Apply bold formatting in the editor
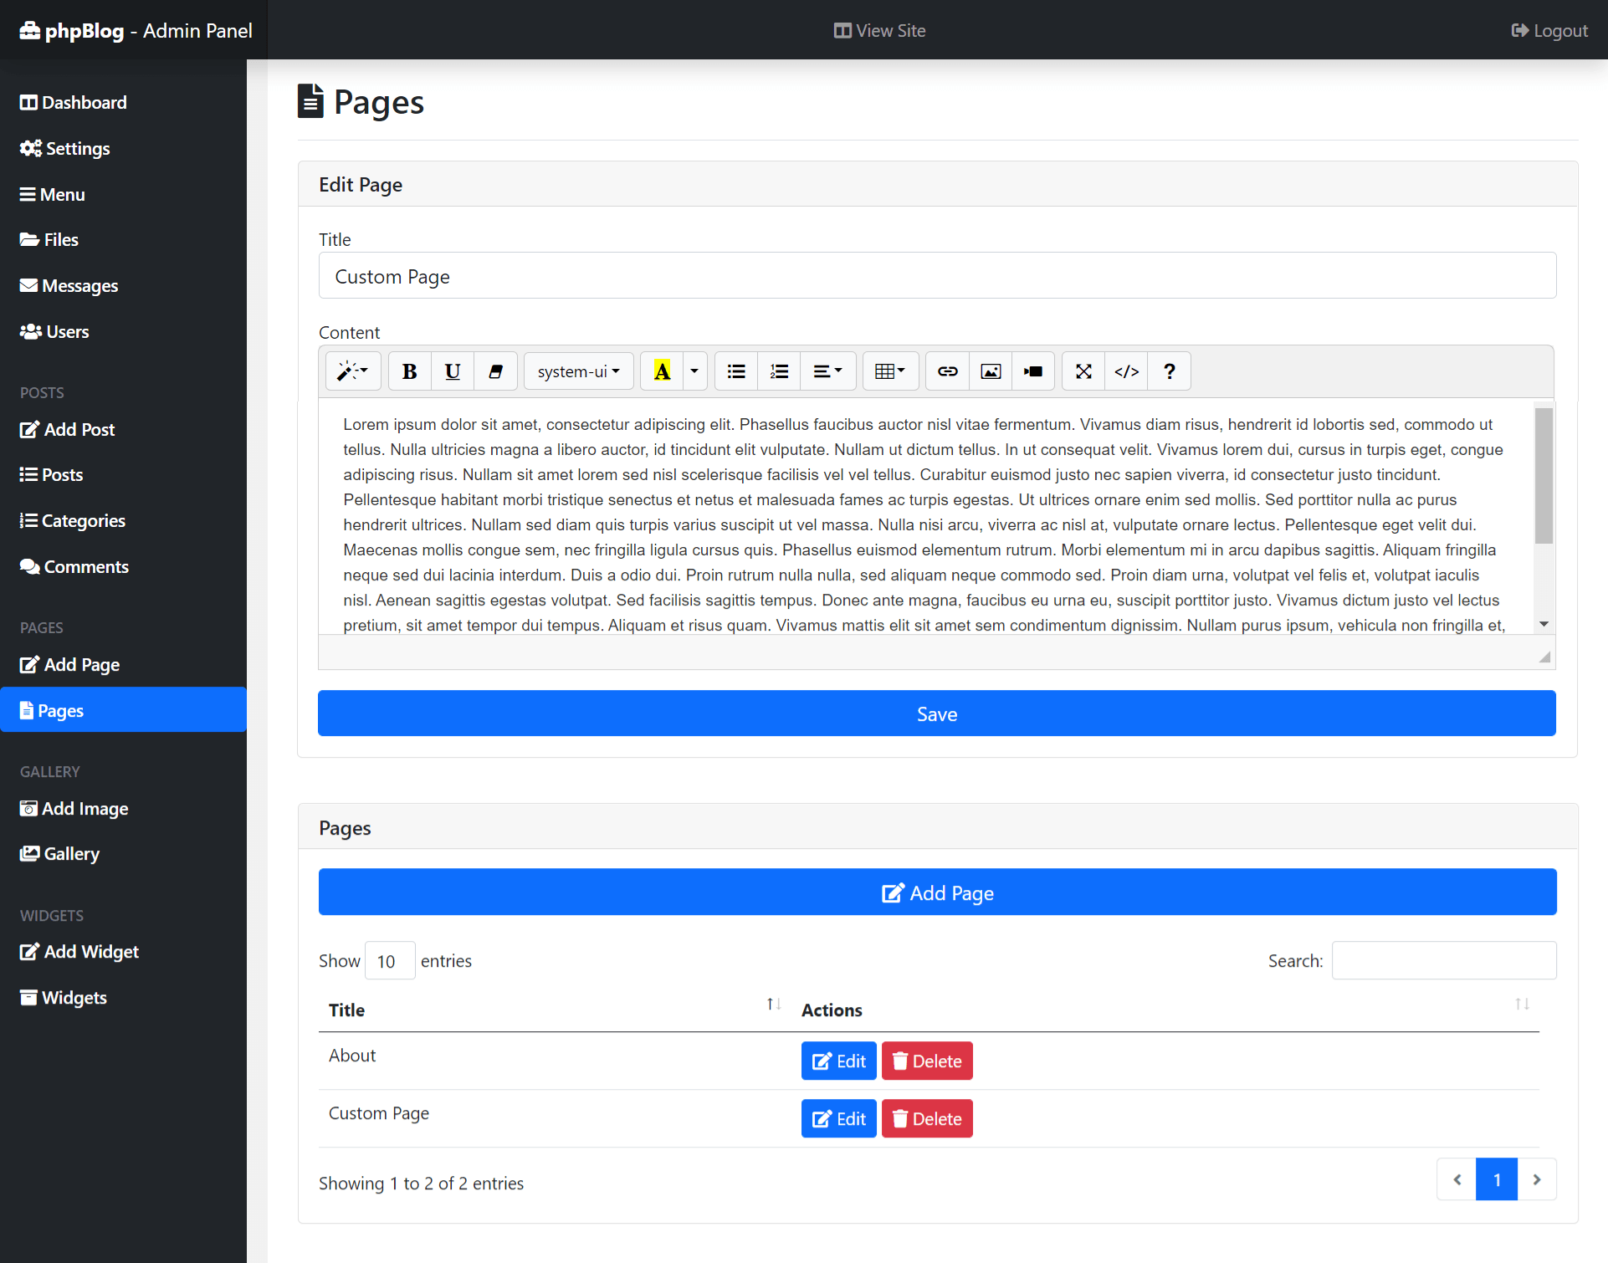 coord(409,371)
